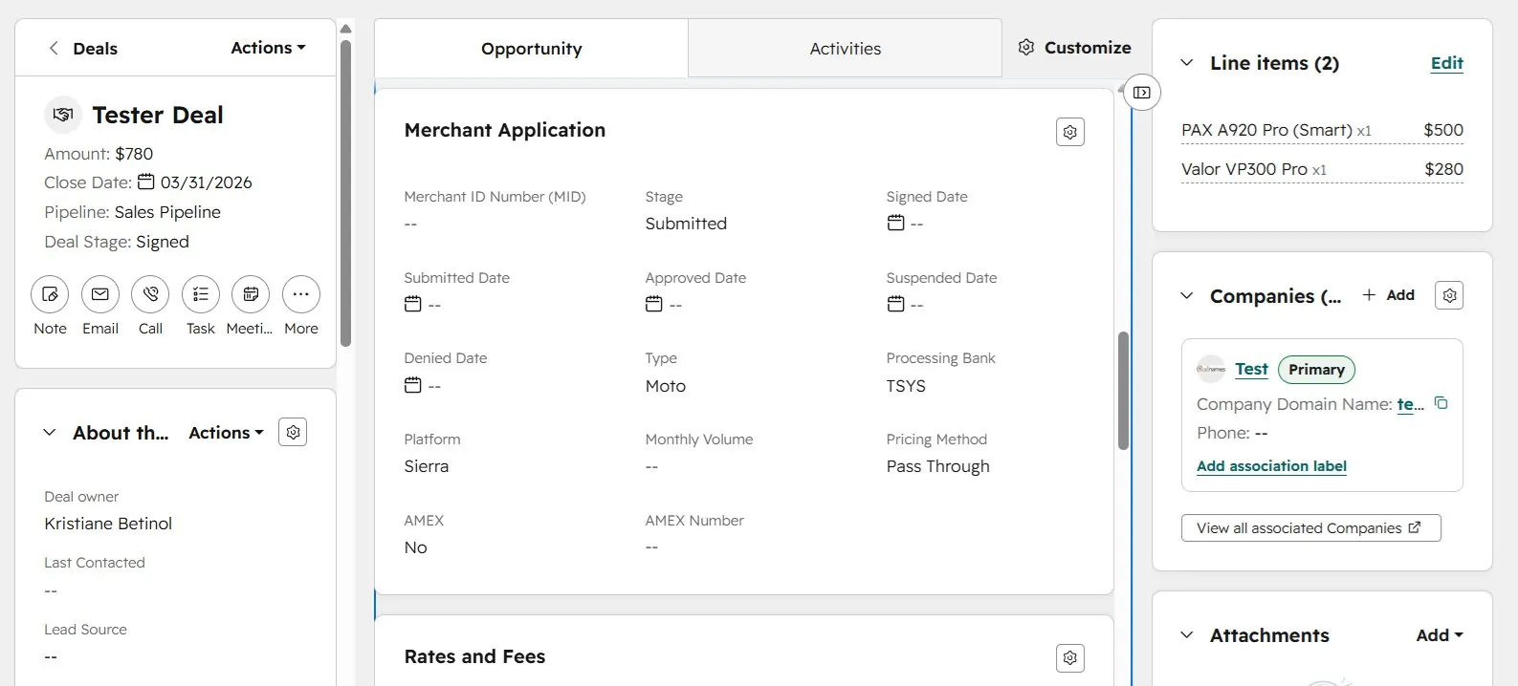The image size is (1518, 686).
Task: Collapse the Line items section
Action: [1187, 63]
